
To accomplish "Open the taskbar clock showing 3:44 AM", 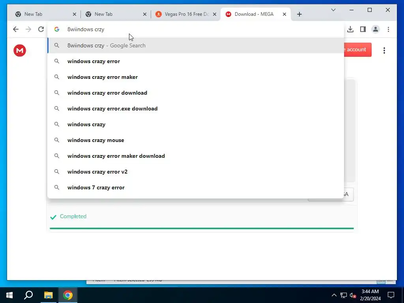I will [x=370, y=295].
